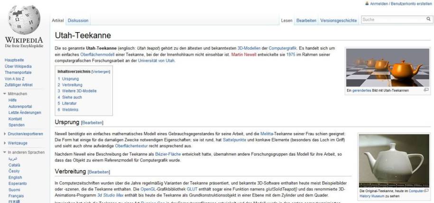Viewport: 434px width, 203px height.
Task: Jump to contents entry 6 Weblinks
Action: (68, 110)
